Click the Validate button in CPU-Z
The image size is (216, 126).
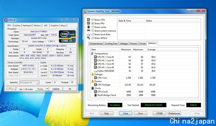(x=56, y=89)
